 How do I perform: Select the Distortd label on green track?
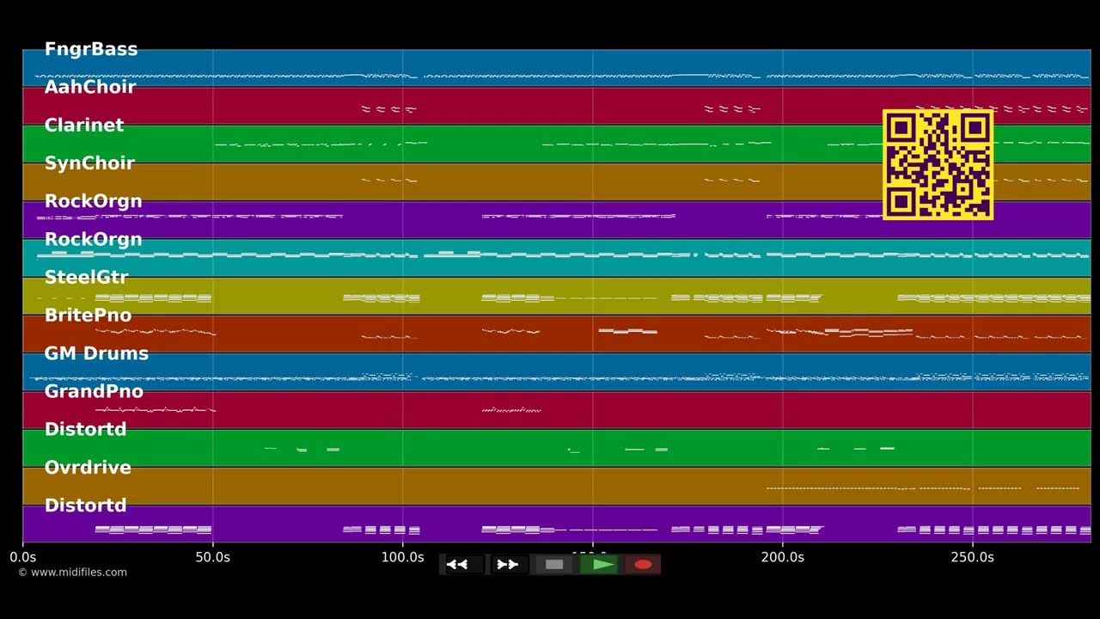pyautogui.click(x=85, y=429)
